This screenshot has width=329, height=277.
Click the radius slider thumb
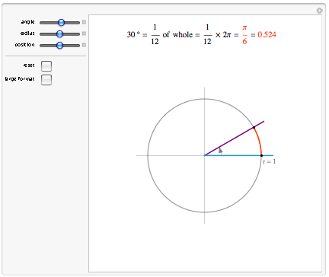[59, 33]
